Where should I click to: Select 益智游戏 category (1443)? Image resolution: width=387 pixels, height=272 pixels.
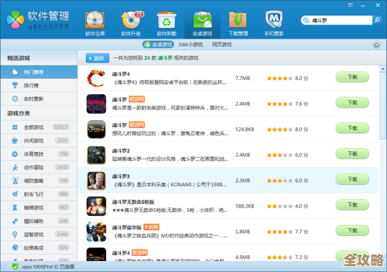click(x=39, y=234)
